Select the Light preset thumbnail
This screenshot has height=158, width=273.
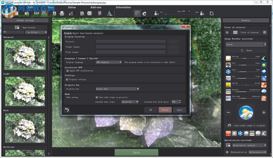[25, 91]
